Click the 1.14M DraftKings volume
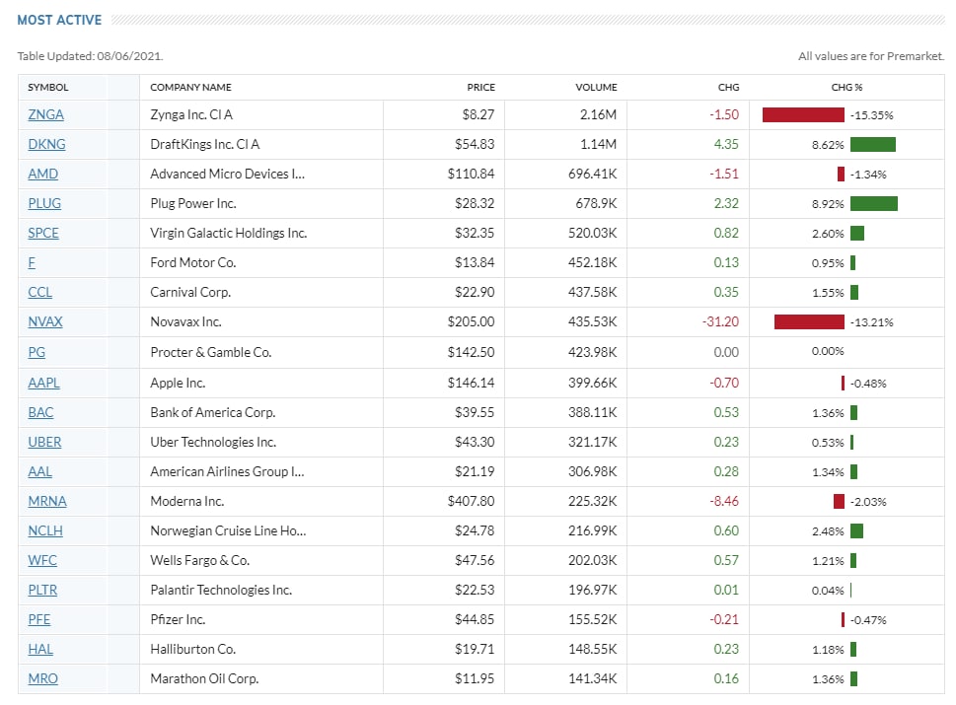This screenshot has height=705, width=956. coord(599,144)
